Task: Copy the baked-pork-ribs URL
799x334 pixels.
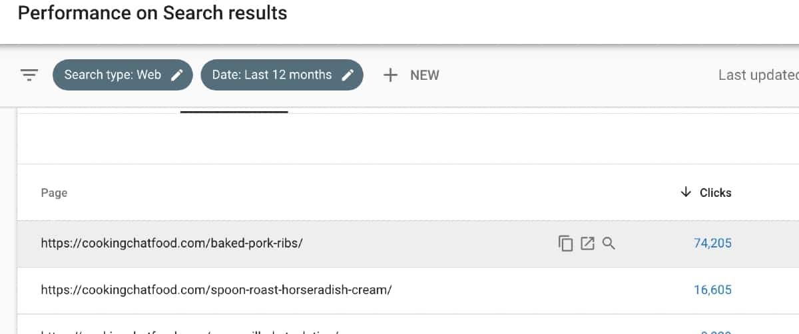Action: (x=565, y=244)
